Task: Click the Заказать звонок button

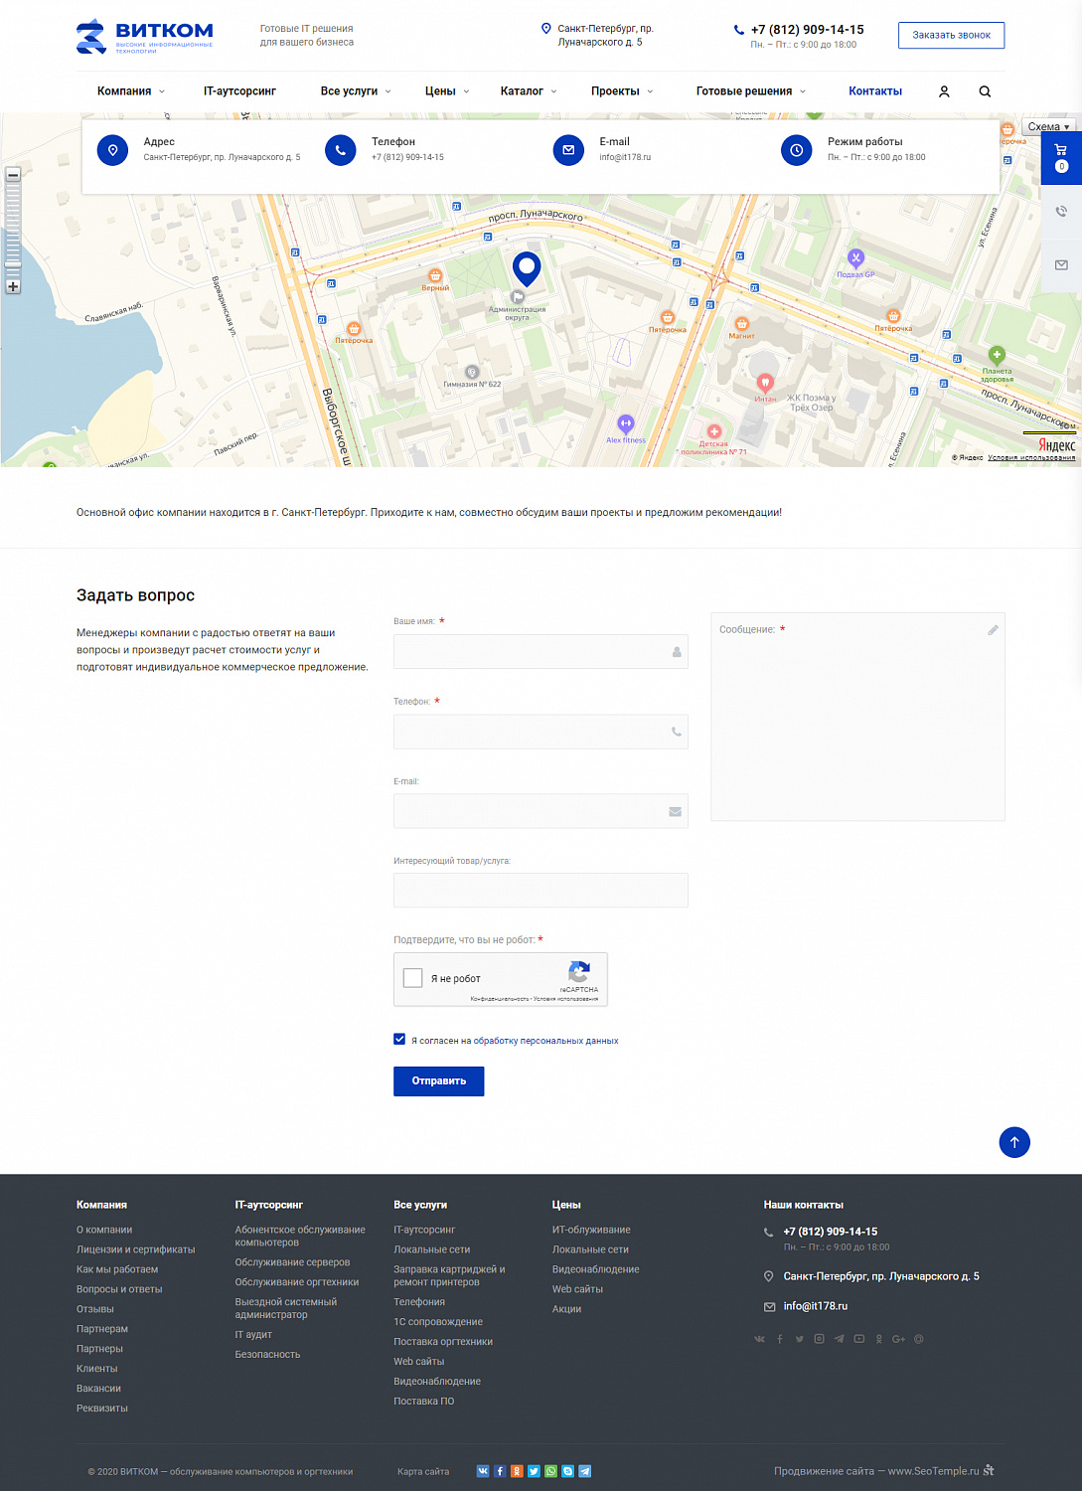Action: pos(951,35)
